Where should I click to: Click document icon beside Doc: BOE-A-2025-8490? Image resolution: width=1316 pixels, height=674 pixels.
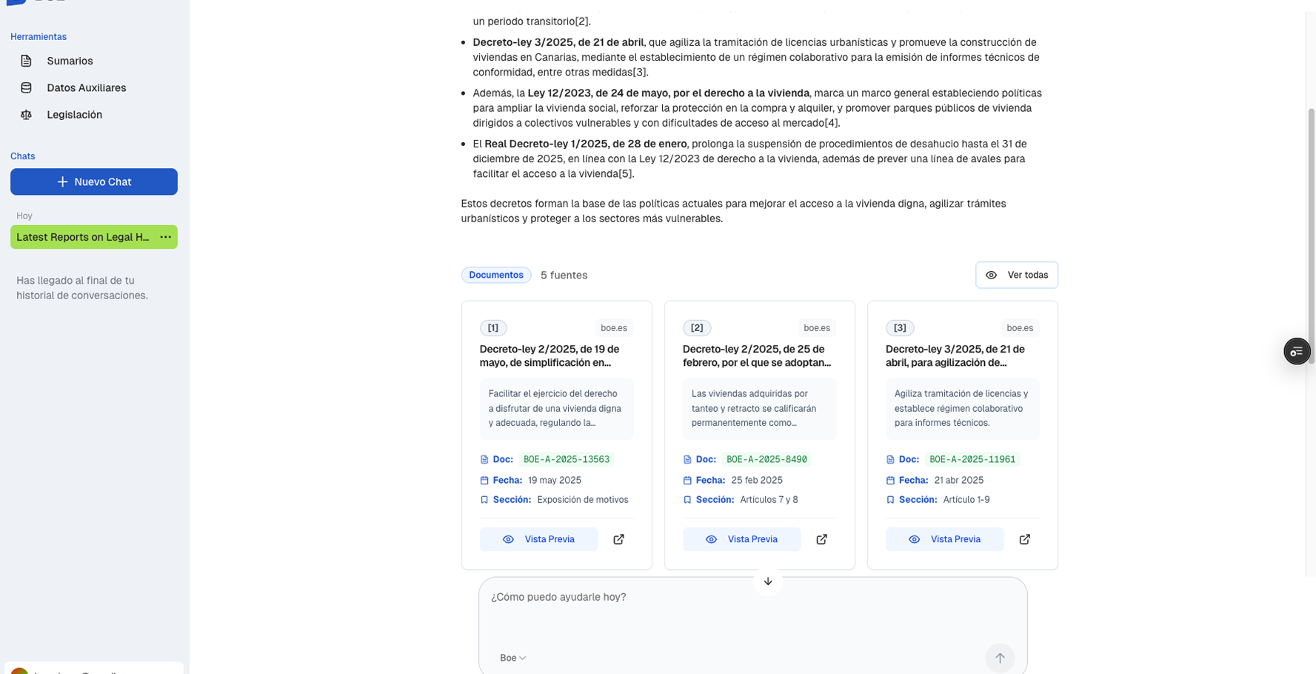pos(687,459)
